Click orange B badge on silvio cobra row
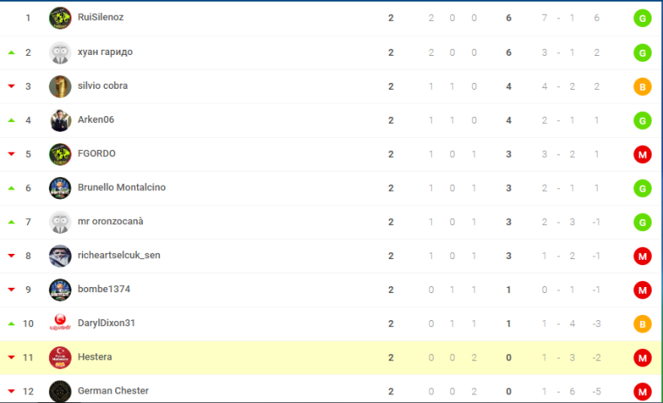663x403 pixels. [642, 86]
